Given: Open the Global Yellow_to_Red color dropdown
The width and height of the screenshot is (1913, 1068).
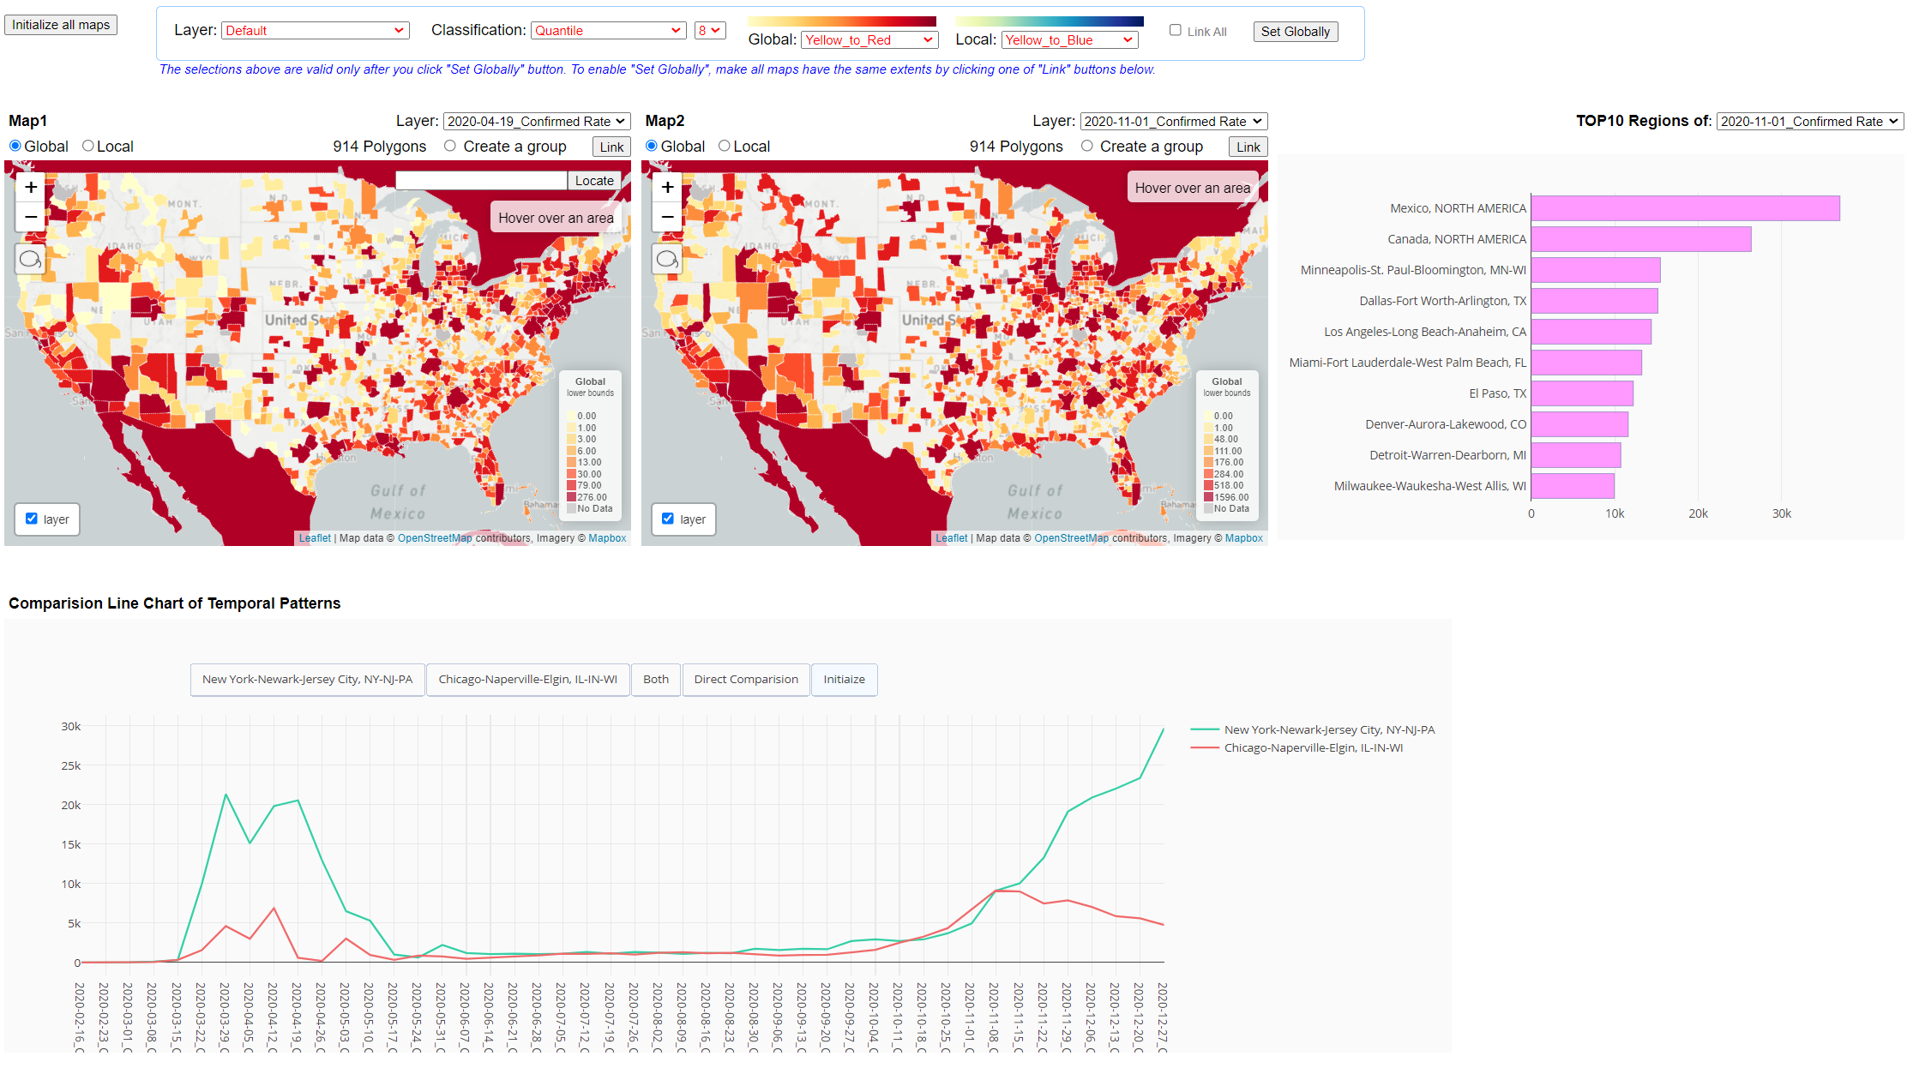Looking at the screenshot, I should 869,40.
